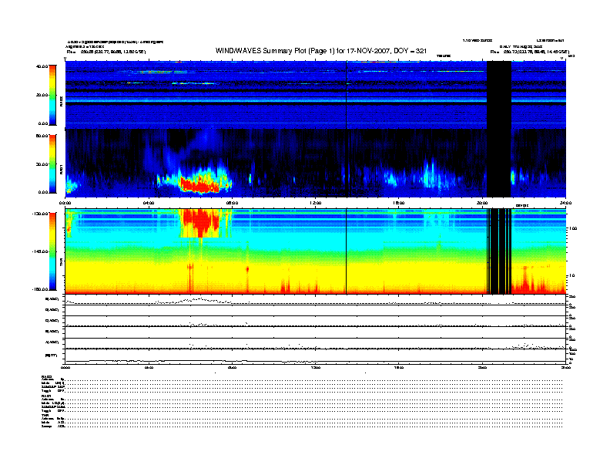Screen dimensions: 610x472
Task: Click 20:00 tick label on bottom time axis
Action: pos(481,367)
